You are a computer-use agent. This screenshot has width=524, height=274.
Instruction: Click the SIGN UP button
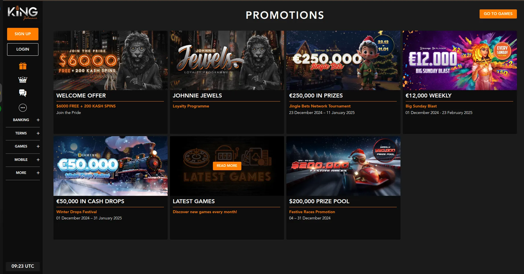point(23,34)
